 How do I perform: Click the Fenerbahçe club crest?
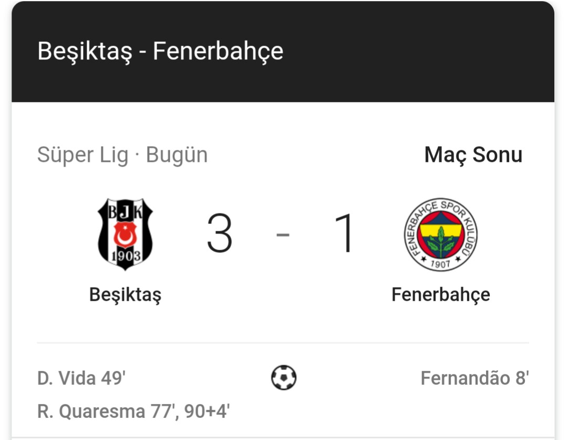pyautogui.click(x=440, y=234)
